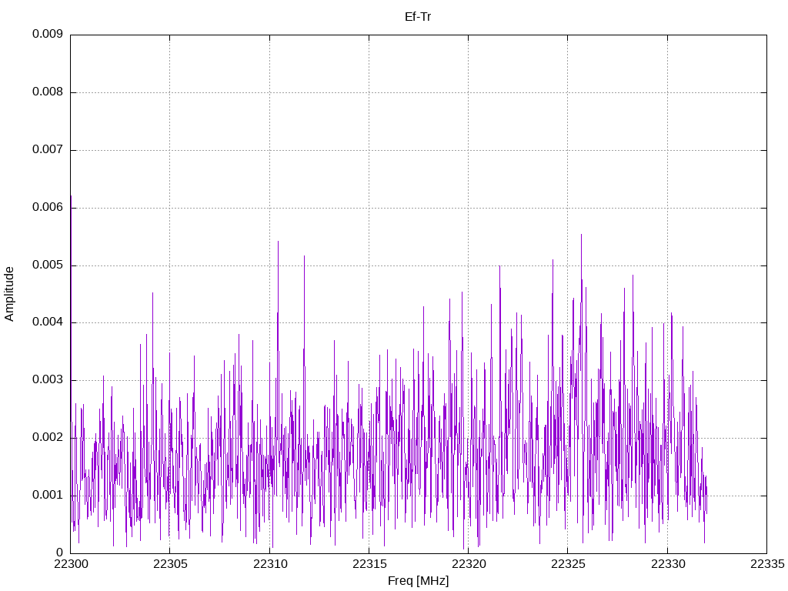
Task: Click x-axis tick label 22320
Action: (x=469, y=564)
